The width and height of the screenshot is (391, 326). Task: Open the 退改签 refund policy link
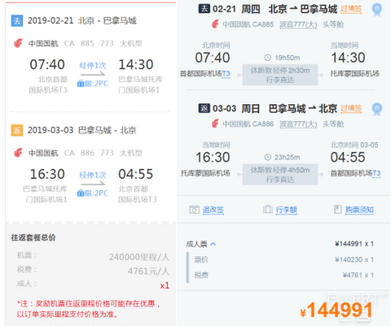click(213, 210)
